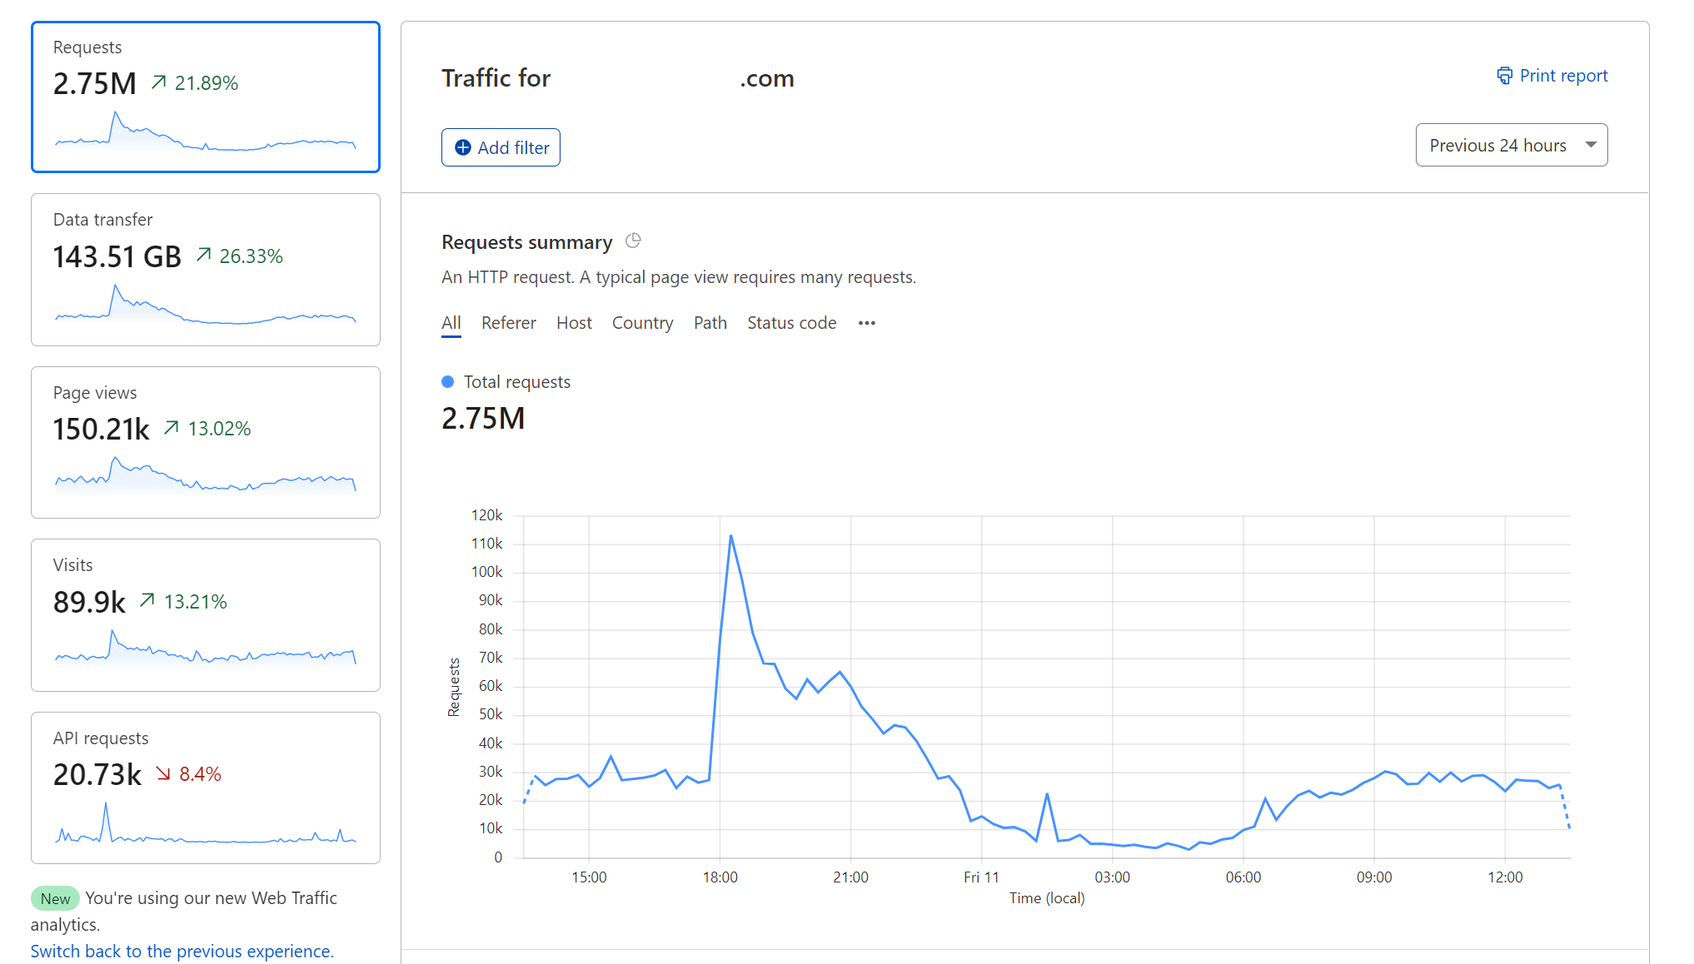
Task: Switch to the Referer tab
Action: tap(508, 323)
